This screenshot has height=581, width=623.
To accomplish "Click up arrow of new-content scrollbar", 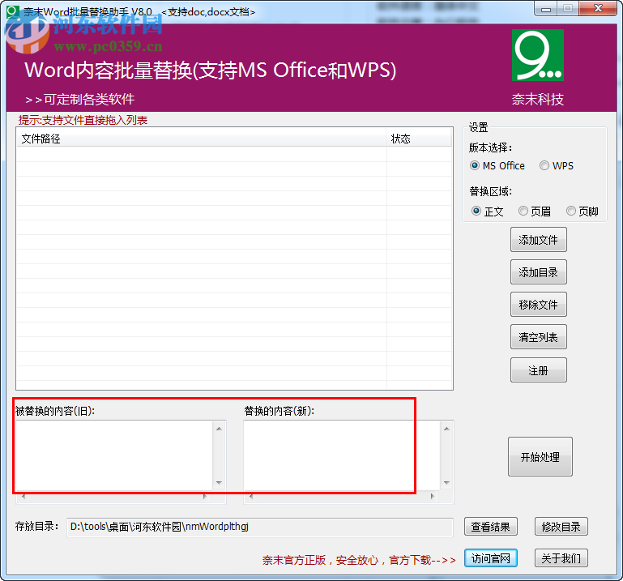I will point(446,429).
